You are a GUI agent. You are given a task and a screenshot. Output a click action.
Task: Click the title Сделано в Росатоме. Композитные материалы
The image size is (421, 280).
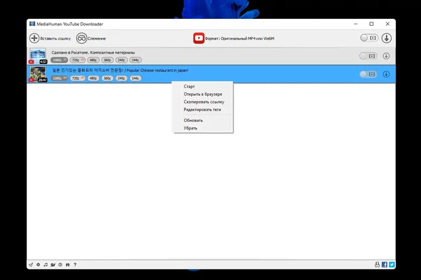(93, 53)
